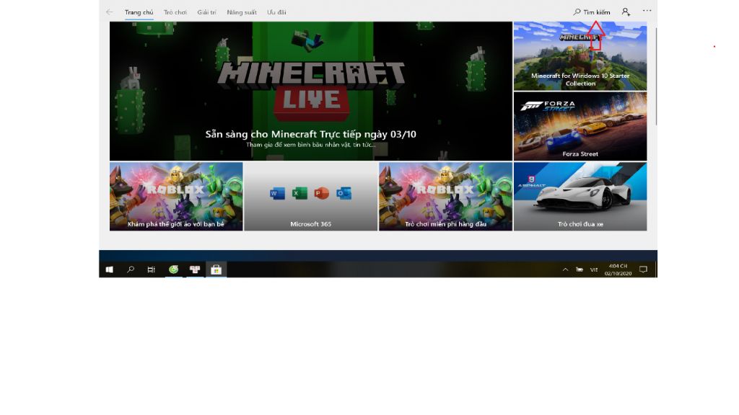Open Khám phá thế giới ảo Roblox tile

click(176, 196)
